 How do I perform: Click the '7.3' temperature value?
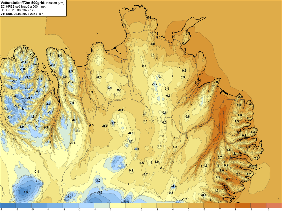(x=248, y=147)
